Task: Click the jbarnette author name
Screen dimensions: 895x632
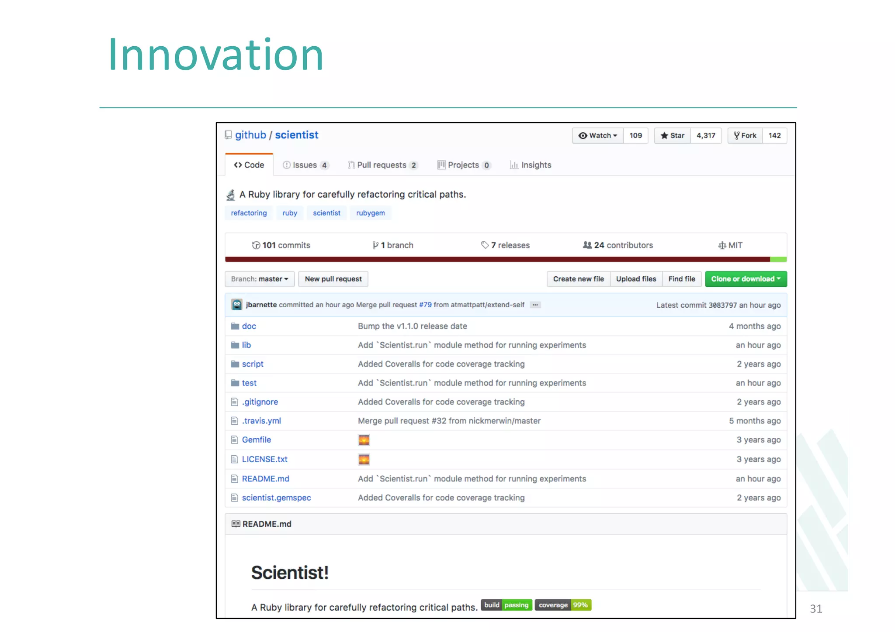Action: (261, 305)
